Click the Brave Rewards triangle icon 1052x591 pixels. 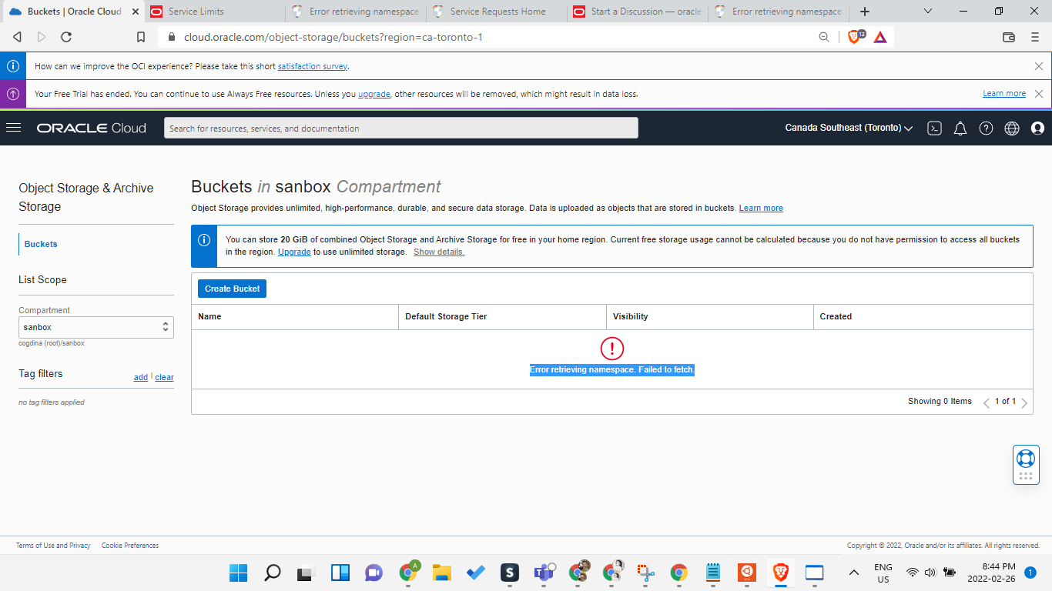[880, 37]
